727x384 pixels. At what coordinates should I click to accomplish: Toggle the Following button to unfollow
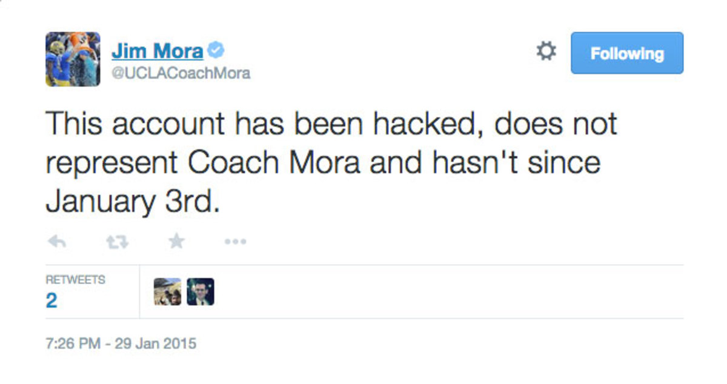pos(626,53)
